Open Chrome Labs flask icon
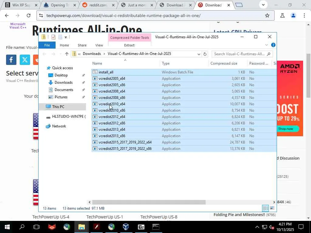 pos(282,15)
